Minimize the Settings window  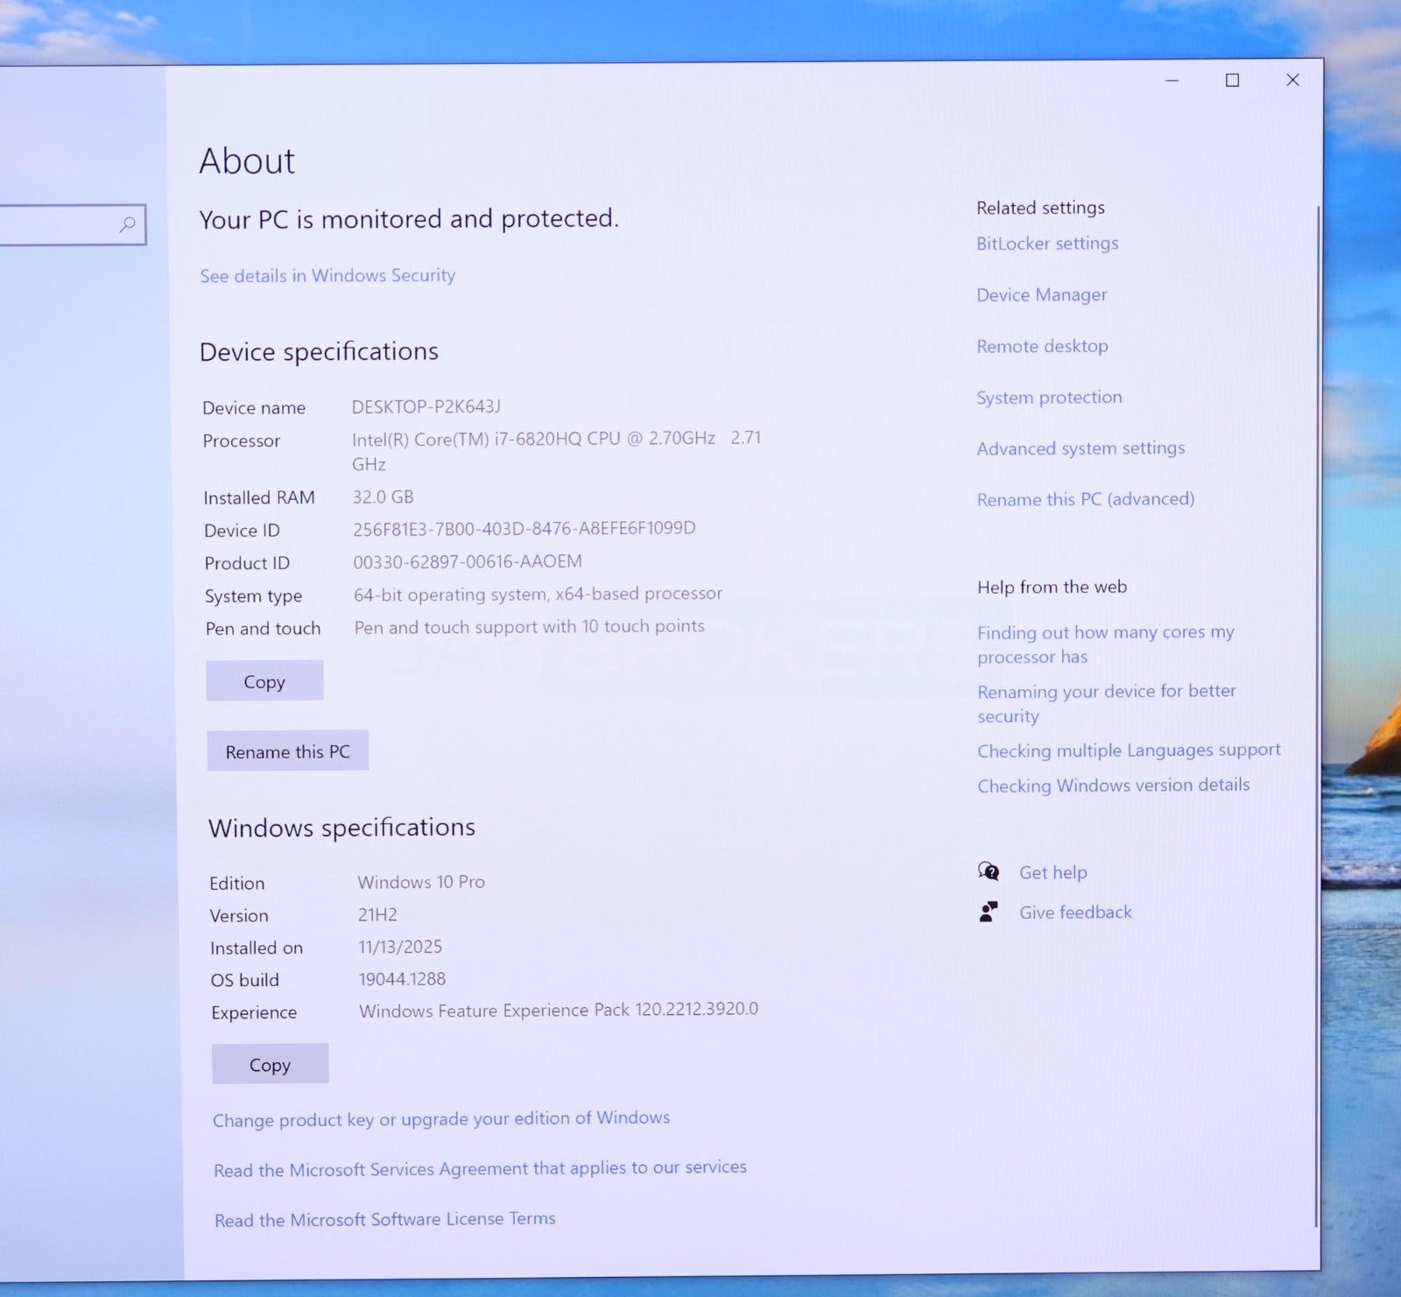click(1172, 81)
